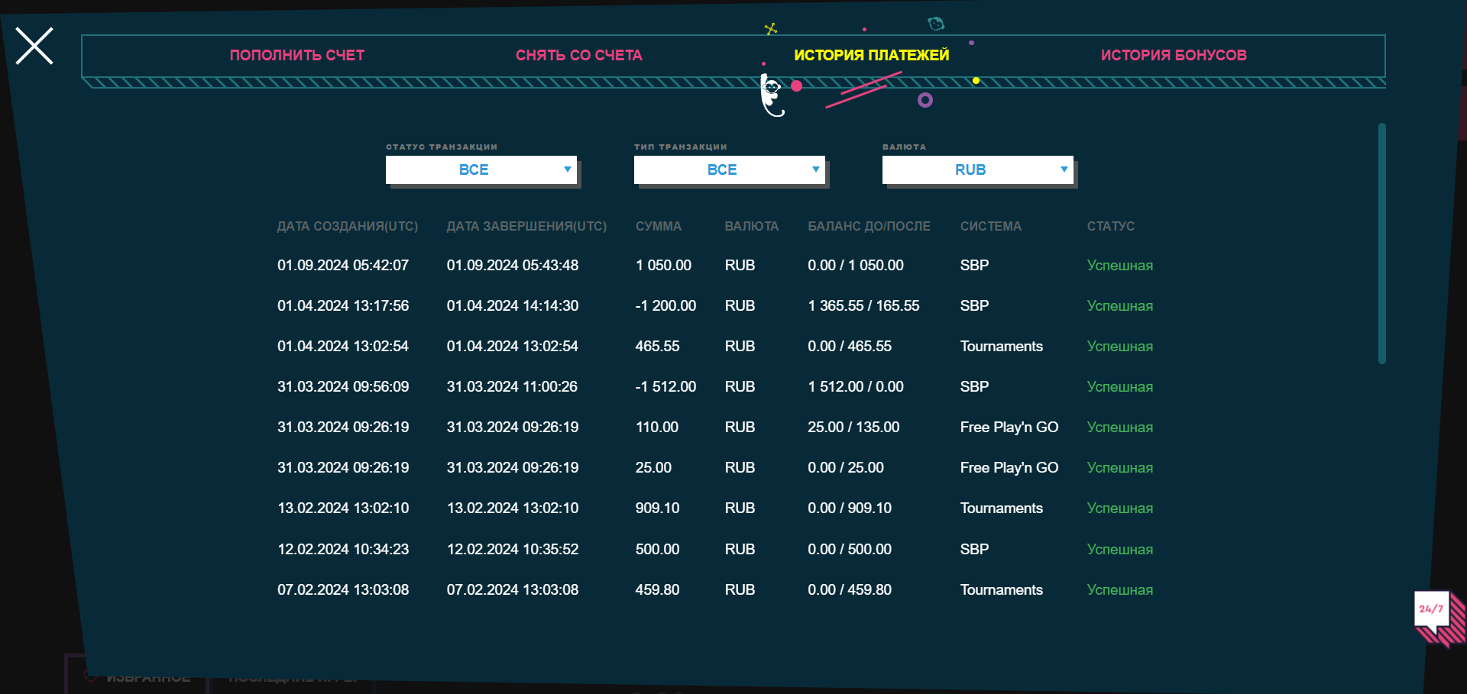Click the creation date 12.02.2024 10:34:23
The image size is (1467, 694).
tap(343, 549)
